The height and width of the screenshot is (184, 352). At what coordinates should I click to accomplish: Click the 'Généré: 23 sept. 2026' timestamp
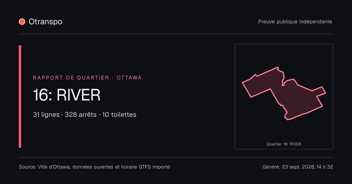[x=289, y=167]
